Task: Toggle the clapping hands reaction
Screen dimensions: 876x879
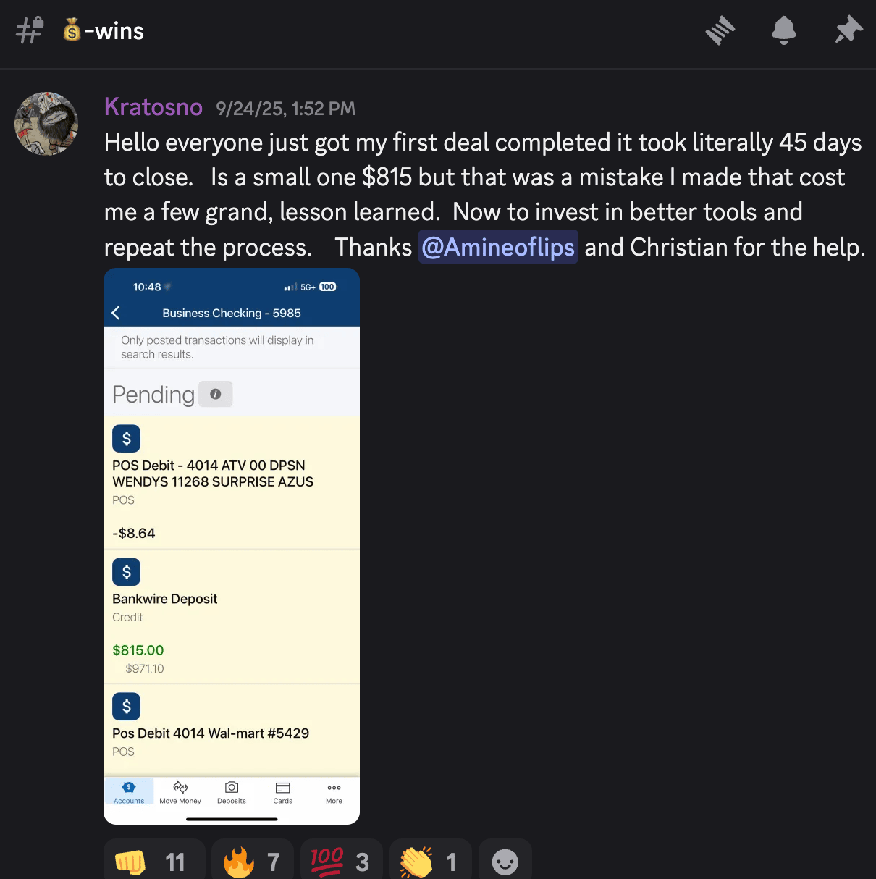Action: point(430,861)
